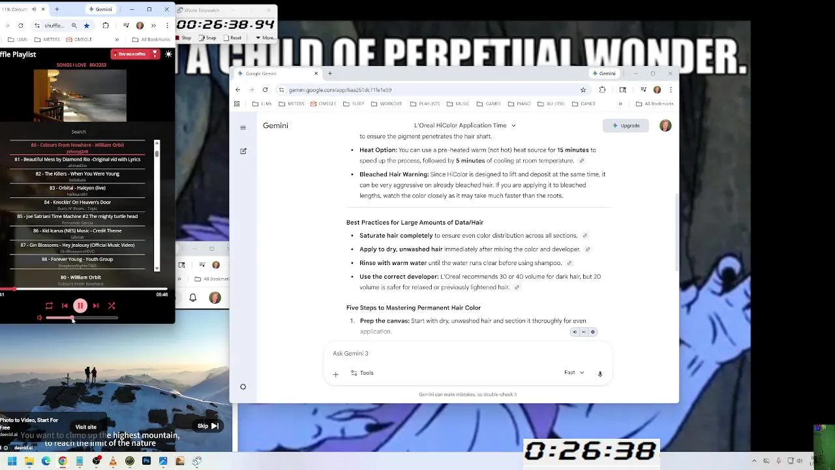Click zoom magnifier icon in playlist address bar

(x=74, y=25)
